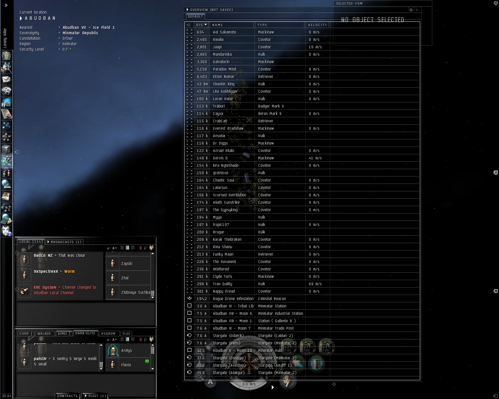
Task: Click the member list icon in Local chat
Action: click(151, 248)
